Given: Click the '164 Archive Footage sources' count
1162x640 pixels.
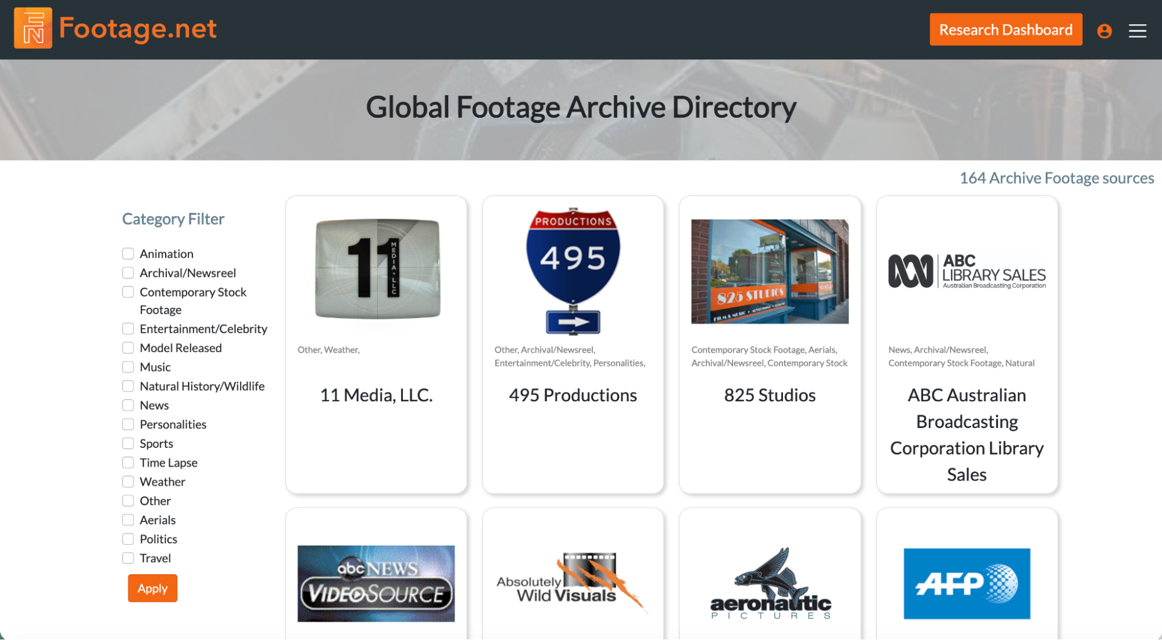Looking at the screenshot, I should tap(1057, 178).
